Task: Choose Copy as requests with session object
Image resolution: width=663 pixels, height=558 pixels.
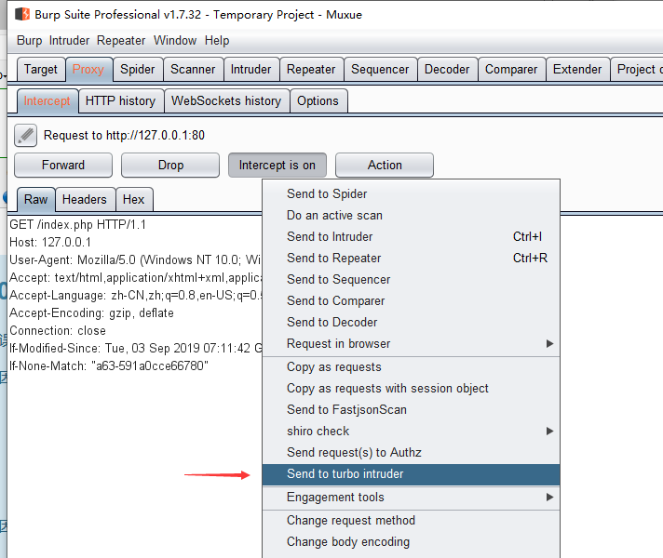Action: pyautogui.click(x=411, y=388)
